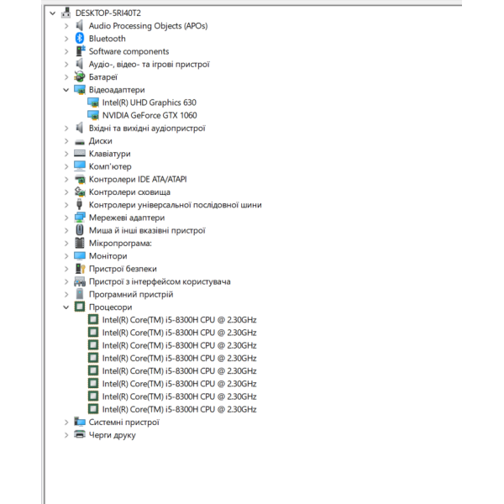Click the Черги друку printer icon

pyautogui.click(x=80, y=434)
